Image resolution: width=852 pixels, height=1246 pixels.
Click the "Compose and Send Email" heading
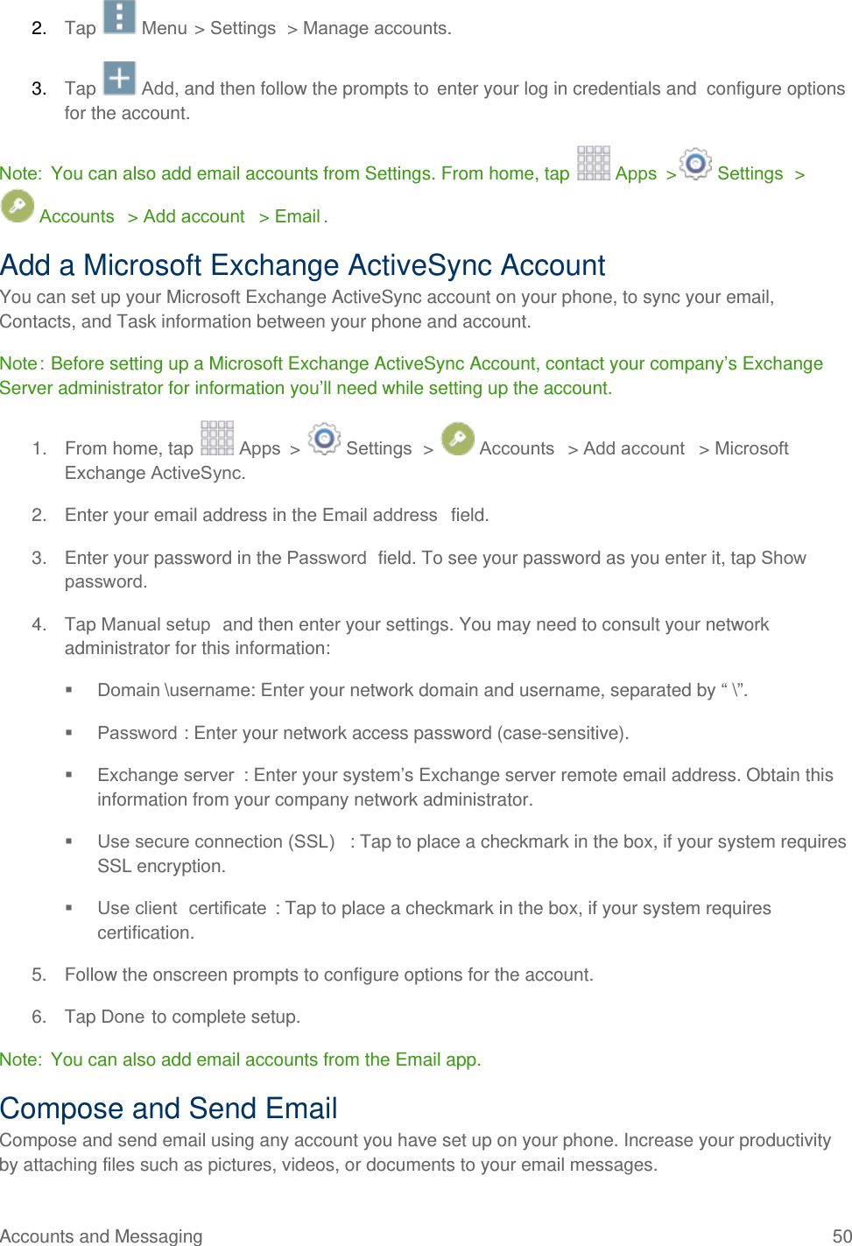tap(168, 1109)
